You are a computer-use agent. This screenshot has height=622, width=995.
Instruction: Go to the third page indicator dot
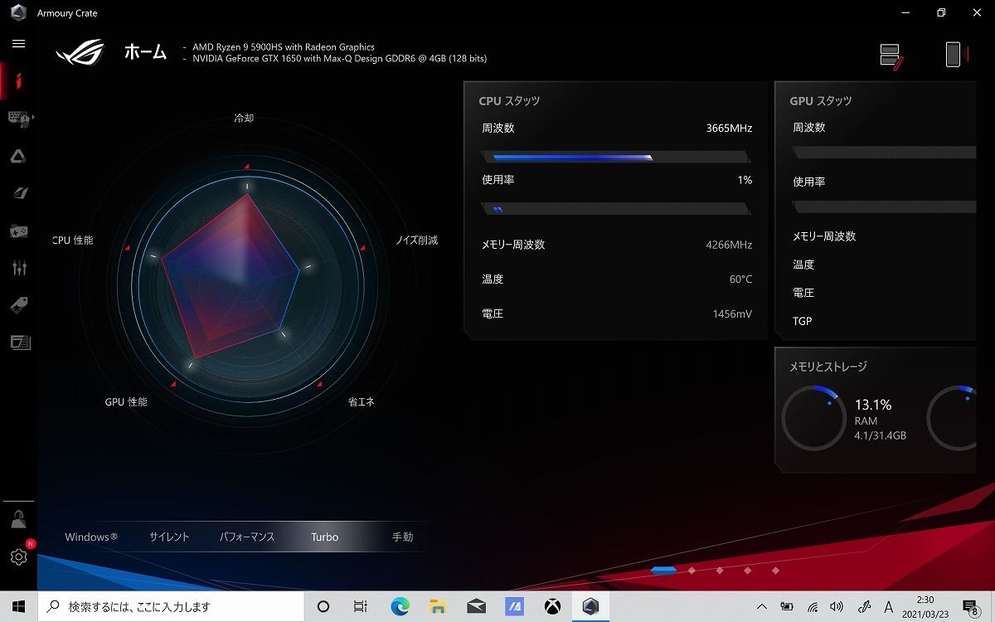(720, 570)
